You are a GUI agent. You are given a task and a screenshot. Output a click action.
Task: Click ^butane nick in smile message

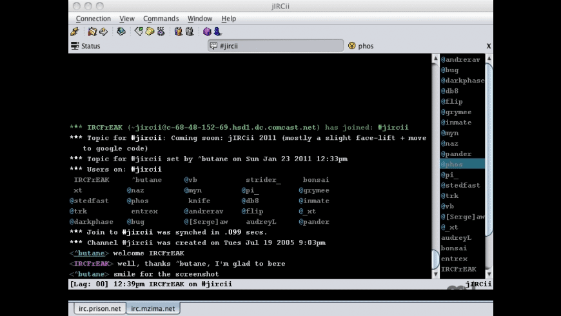[x=90, y=274]
